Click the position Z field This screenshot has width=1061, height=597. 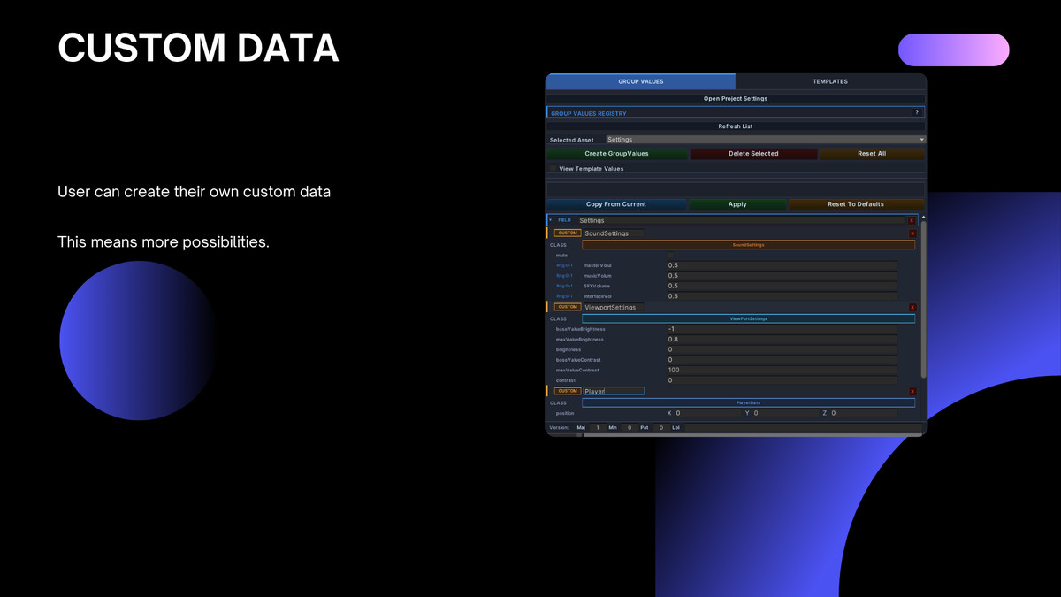(x=865, y=413)
